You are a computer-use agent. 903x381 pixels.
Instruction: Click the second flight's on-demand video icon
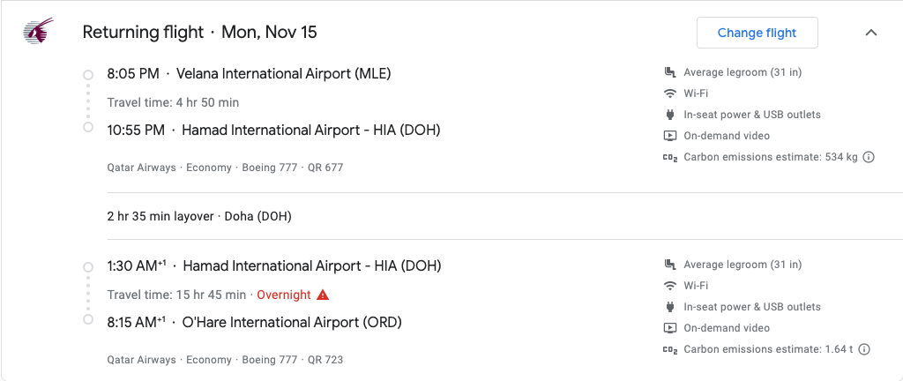tap(669, 328)
